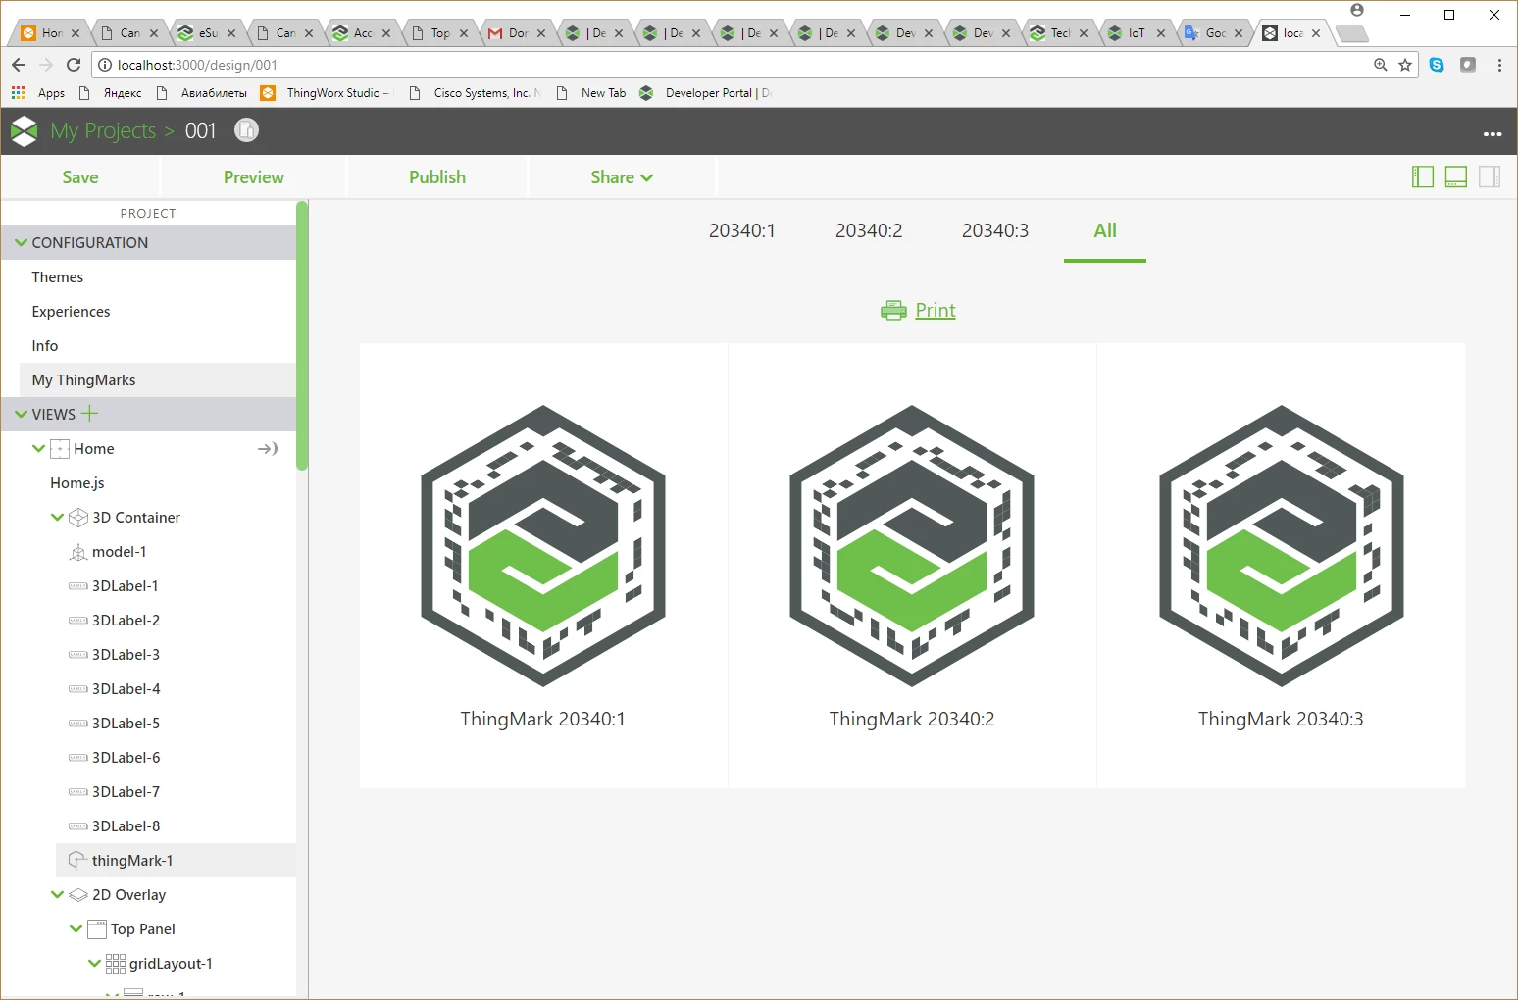
Task: Switch to the 20340:2 tab
Action: click(869, 231)
